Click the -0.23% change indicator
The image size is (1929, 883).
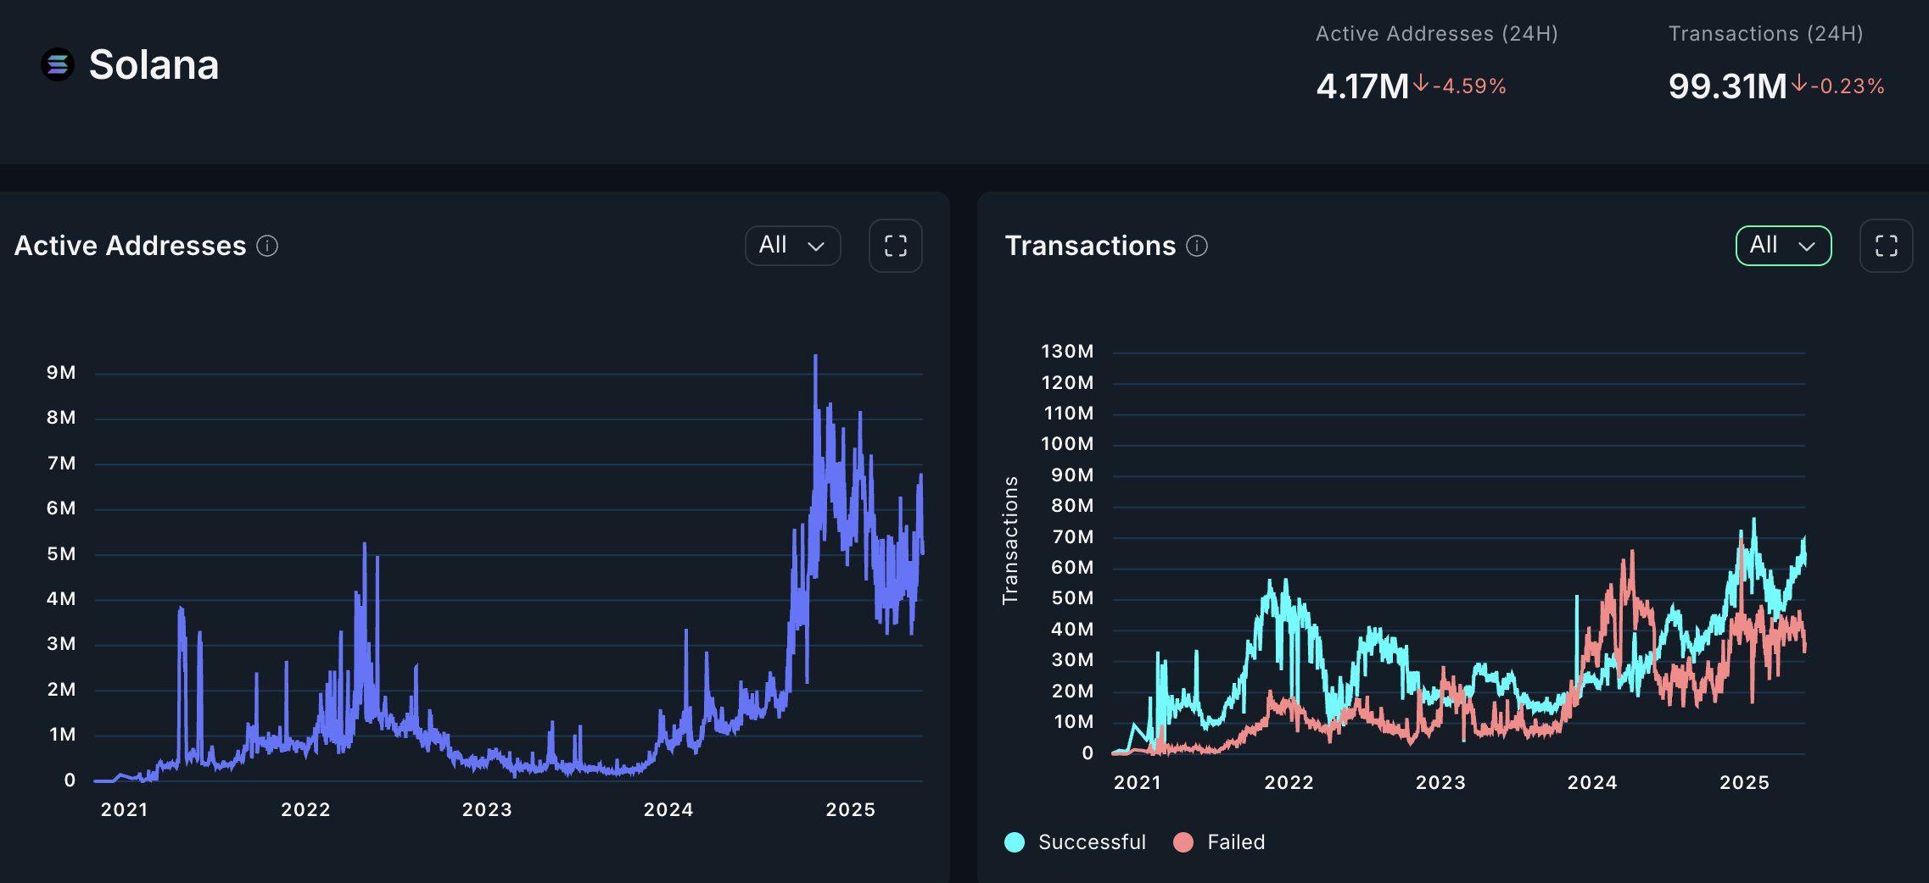[1838, 86]
